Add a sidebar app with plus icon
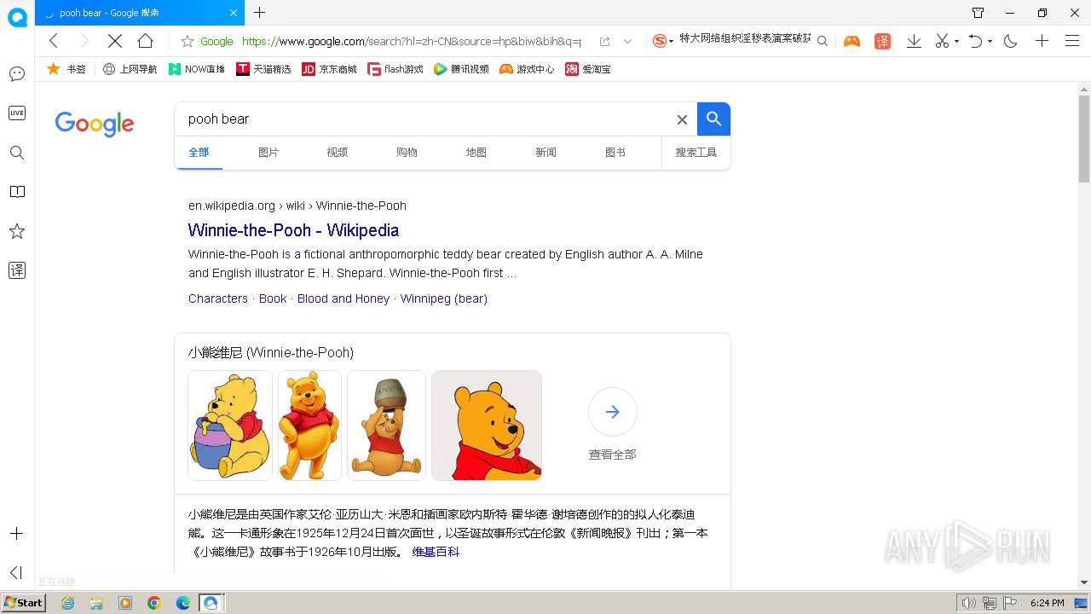The height and width of the screenshot is (614, 1091). [x=17, y=534]
